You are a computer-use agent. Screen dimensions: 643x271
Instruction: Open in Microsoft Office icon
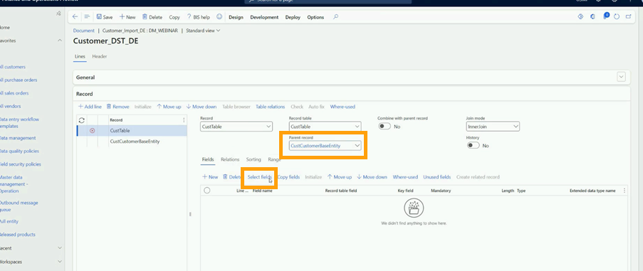coord(593,17)
